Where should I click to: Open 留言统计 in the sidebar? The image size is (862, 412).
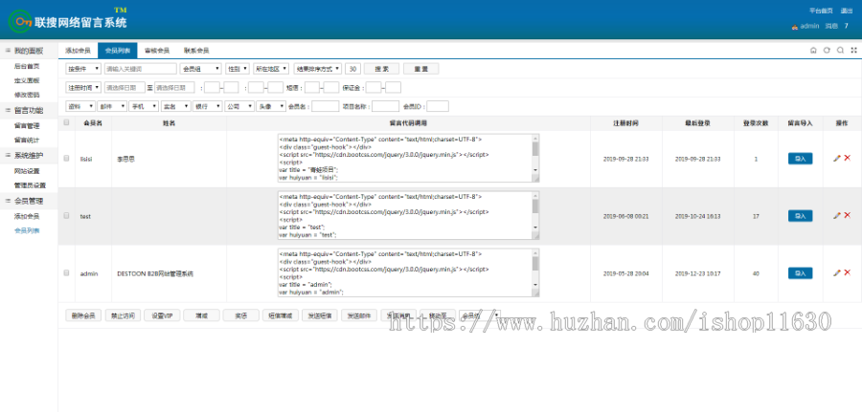(x=27, y=140)
